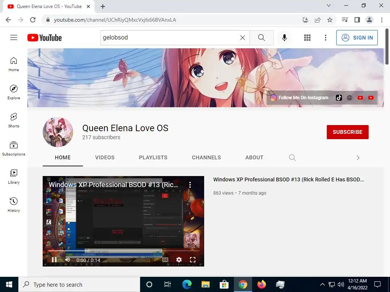Close the Queen Elena Love OS tab

tap(88, 7)
